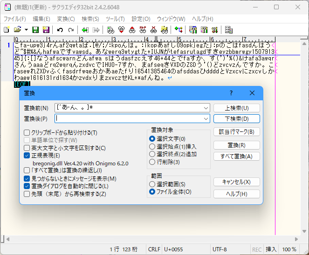The width and height of the screenshot is (309, 255).
Task: Click the Redo arrow icon
Action: coord(71,30)
